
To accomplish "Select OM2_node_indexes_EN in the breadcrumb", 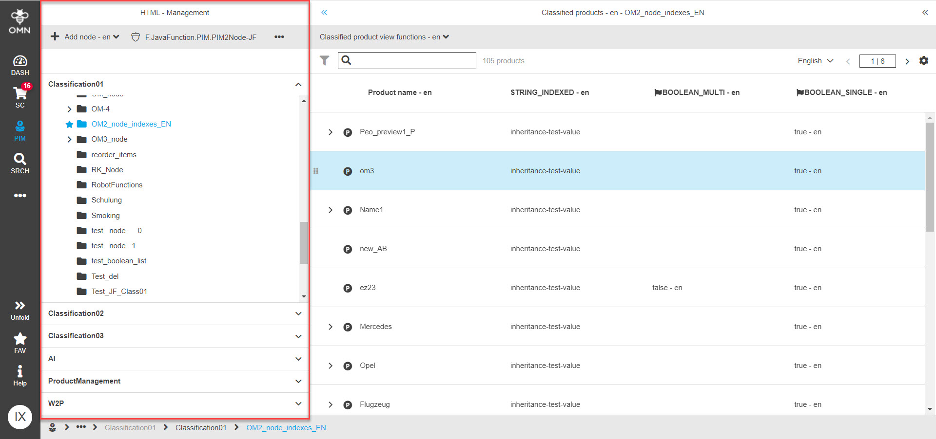I will (x=286, y=427).
